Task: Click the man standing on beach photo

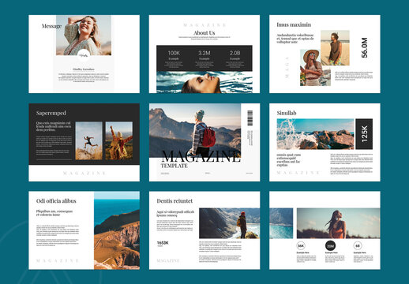Action: [335, 48]
